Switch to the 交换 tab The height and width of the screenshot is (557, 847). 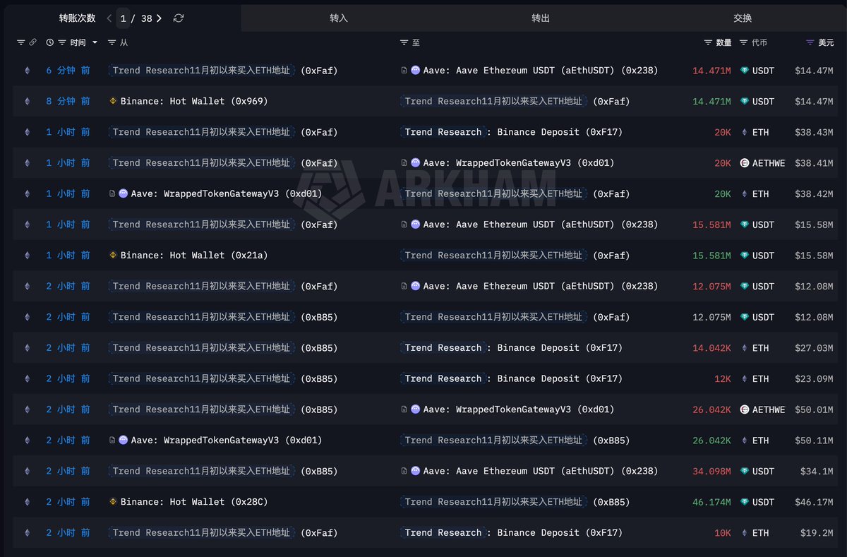743,18
